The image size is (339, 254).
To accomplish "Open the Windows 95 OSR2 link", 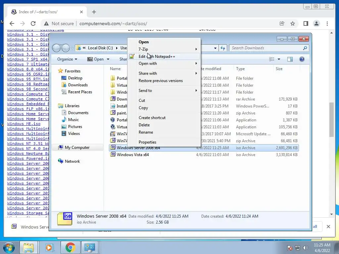I will pyautogui.click(x=28, y=74).
